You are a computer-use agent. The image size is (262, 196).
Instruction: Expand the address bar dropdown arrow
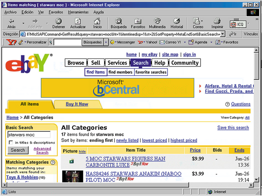click(222, 34)
